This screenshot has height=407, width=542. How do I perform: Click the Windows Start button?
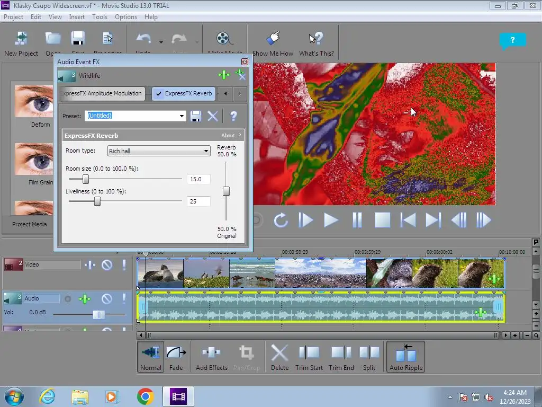point(14,396)
